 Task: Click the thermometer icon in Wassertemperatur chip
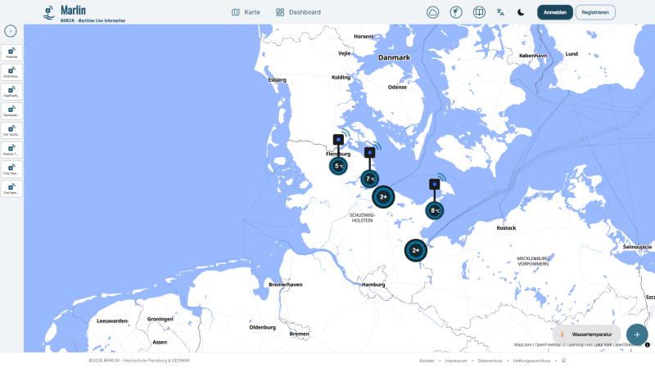click(562, 334)
